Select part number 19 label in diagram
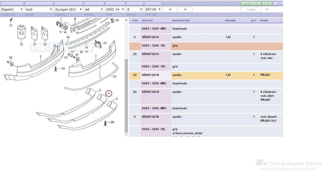Viewport: 322px width, 171px height. pos(72,51)
